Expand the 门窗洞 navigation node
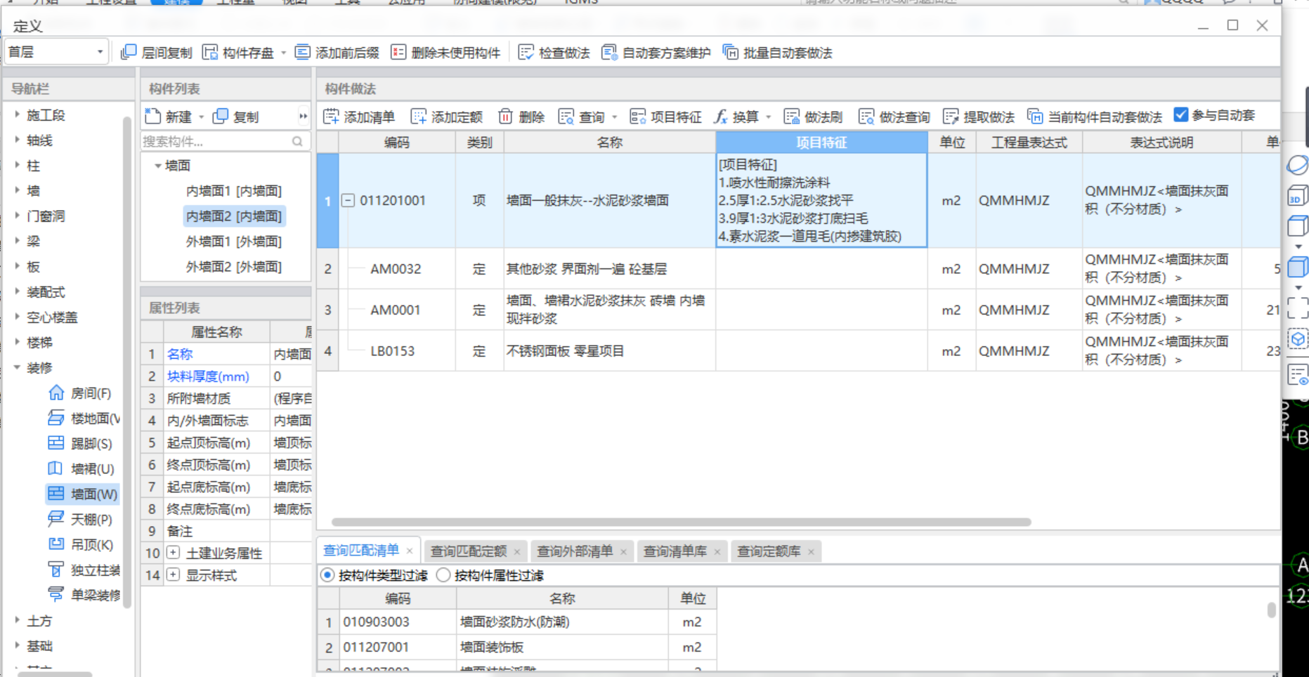This screenshot has width=1309, height=677. 17,216
